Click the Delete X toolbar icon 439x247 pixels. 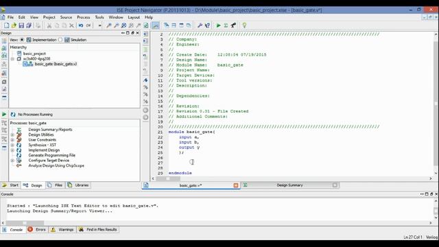[71, 25]
